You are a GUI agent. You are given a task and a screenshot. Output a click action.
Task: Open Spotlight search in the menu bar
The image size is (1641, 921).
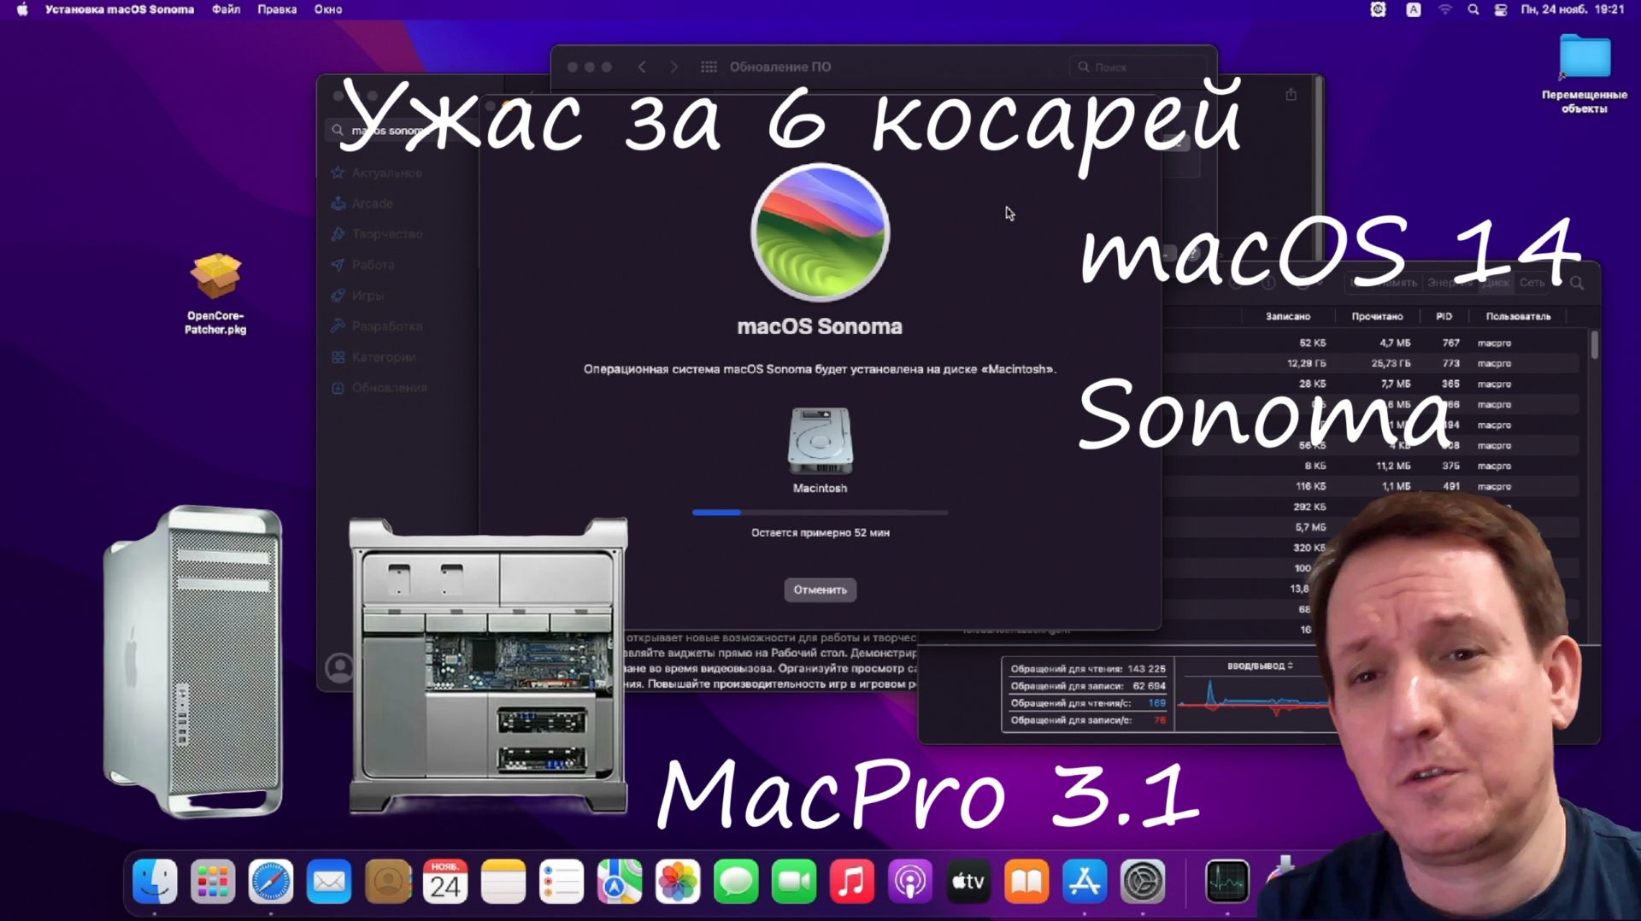(x=1473, y=9)
